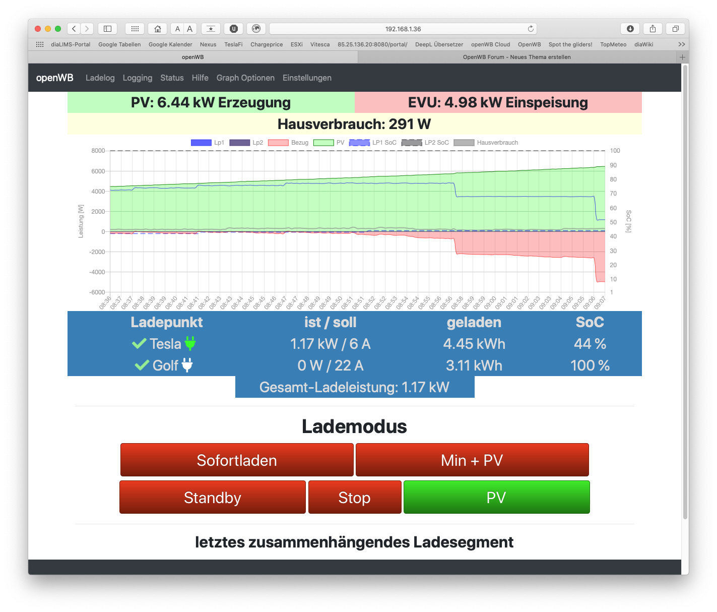717x612 pixels.
Task: Expand bookmarks overflow chevron
Action: (682, 44)
